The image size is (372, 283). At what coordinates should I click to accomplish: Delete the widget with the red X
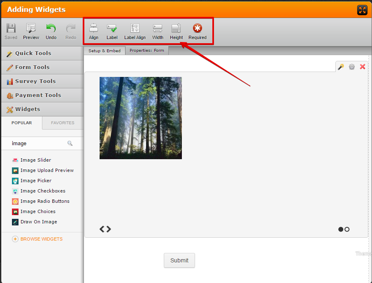tap(362, 67)
